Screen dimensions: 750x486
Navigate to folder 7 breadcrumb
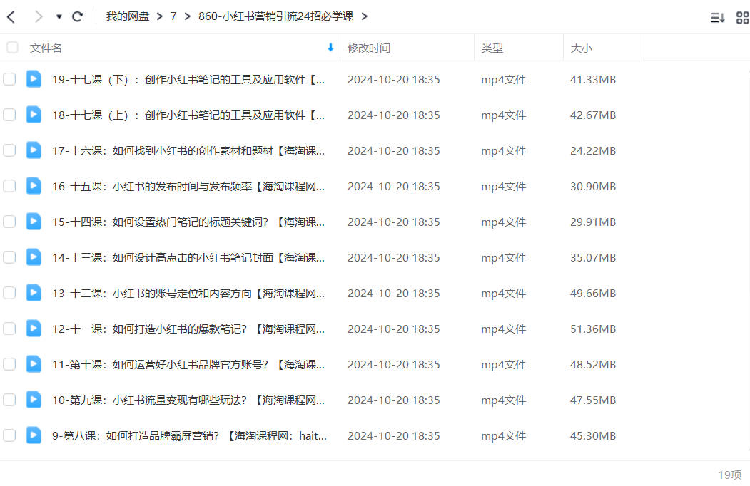pyautogui.click(x=173, y=16)
